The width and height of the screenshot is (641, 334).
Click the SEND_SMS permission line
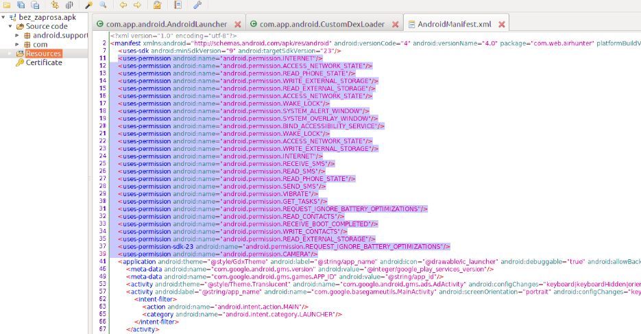[222, 187]
